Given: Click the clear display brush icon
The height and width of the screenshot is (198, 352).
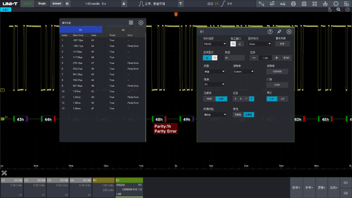Looking at the screenshot, I should 325,4.
